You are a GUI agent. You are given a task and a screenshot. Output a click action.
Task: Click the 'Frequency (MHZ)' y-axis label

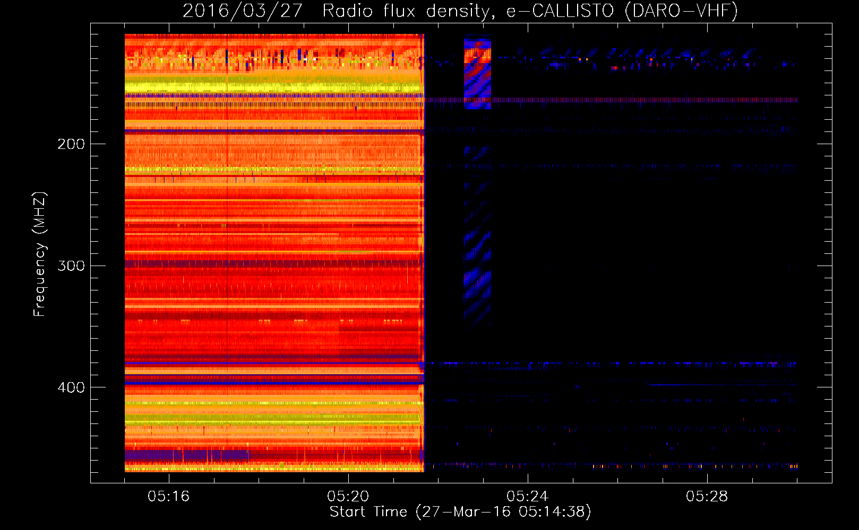point(40,254)
